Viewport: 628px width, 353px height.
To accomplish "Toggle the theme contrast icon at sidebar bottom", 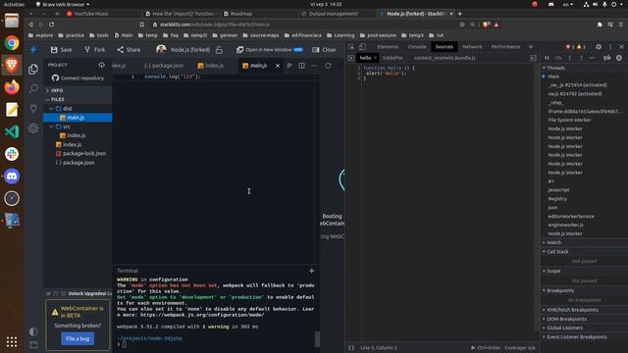I will coord(33,331).
